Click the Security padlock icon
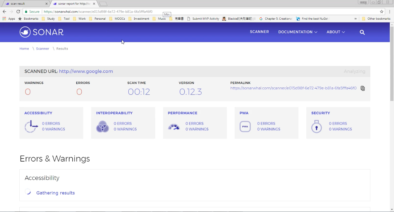This screenshot has height=212, width=394. click(x=316, y=126)
